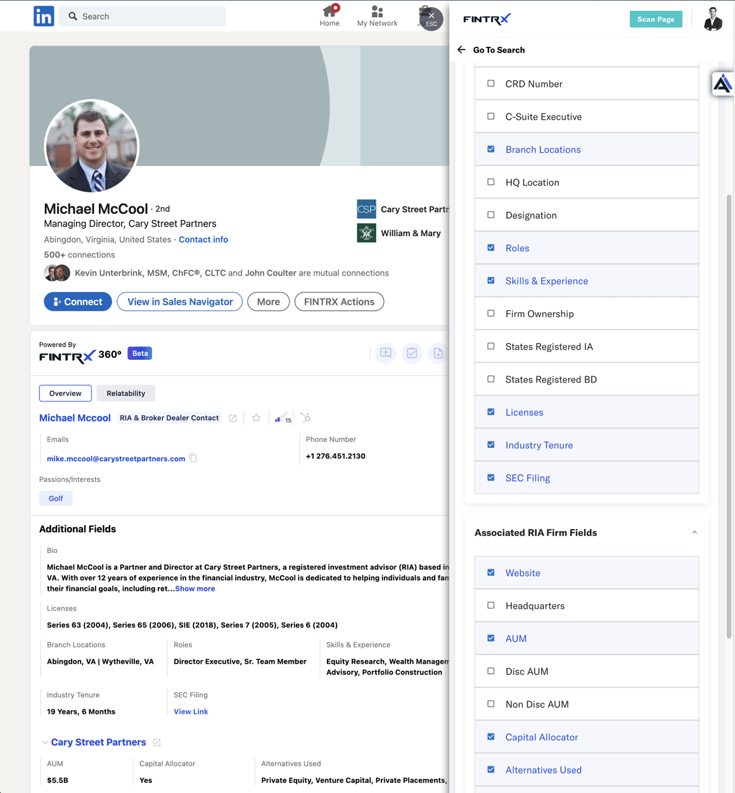Image resolution: width=735 pixels, height=793 pixels.
Task: Collapse the Associated RIA Firm Fields section
Action: [694, 533]
